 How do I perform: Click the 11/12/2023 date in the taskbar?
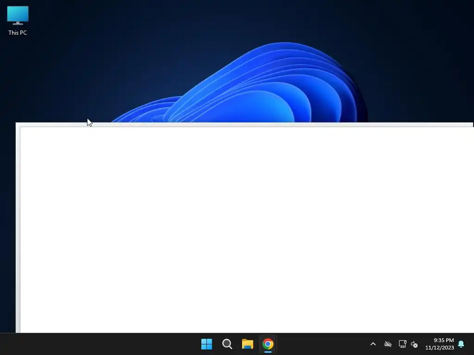coord(440,348)
